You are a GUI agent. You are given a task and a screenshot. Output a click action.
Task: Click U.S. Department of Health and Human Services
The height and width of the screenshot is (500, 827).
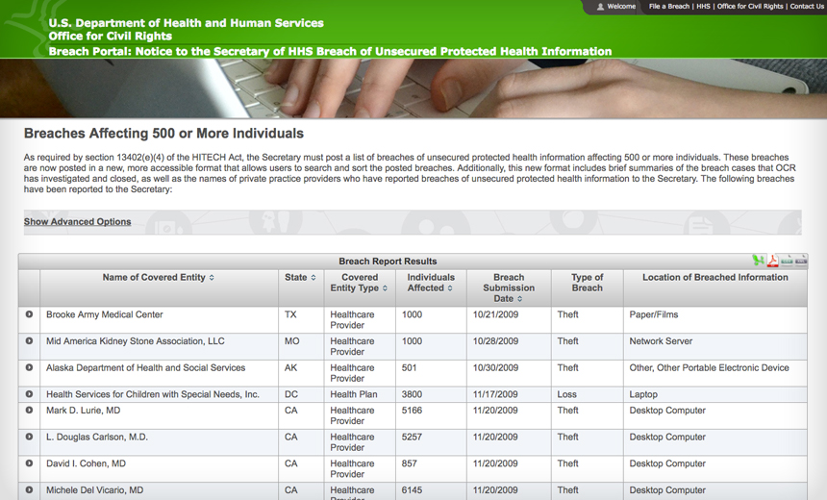[187, 23]
